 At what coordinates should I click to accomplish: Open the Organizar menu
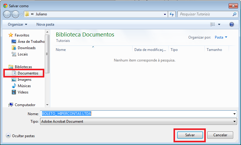[x=17, y=24]
